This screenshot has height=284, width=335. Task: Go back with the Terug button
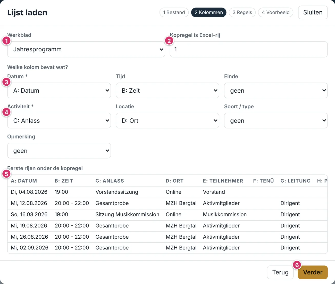(280, 272)
